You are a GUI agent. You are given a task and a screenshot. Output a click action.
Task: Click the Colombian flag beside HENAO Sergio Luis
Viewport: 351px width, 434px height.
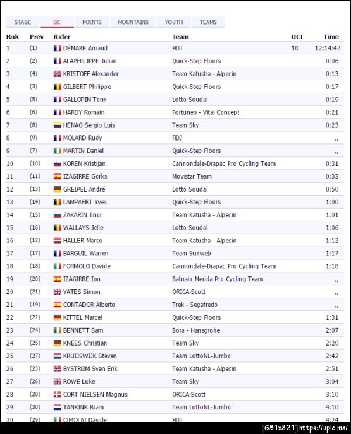[x=57, y=125]
